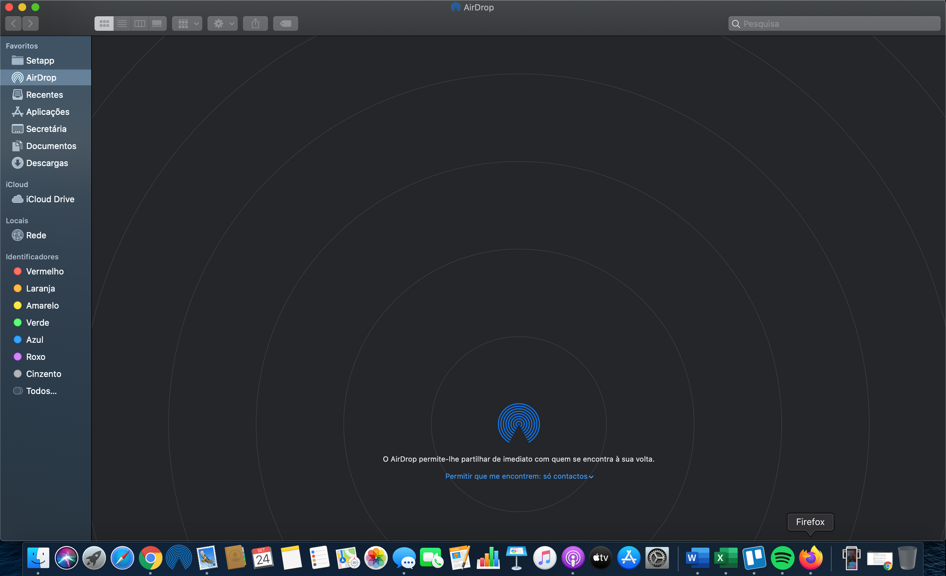
Task: Select the Laranja orange tag
Action: pyautogui.click(x=45, y=288)
